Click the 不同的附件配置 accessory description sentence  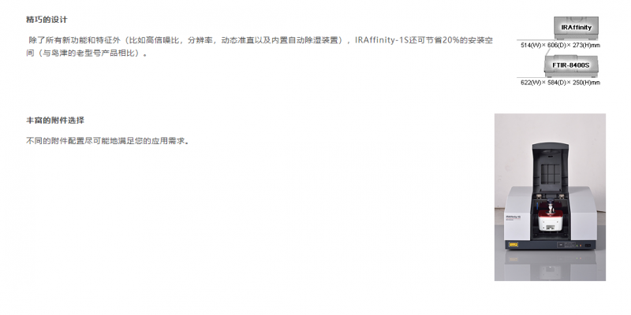point(107,141)
